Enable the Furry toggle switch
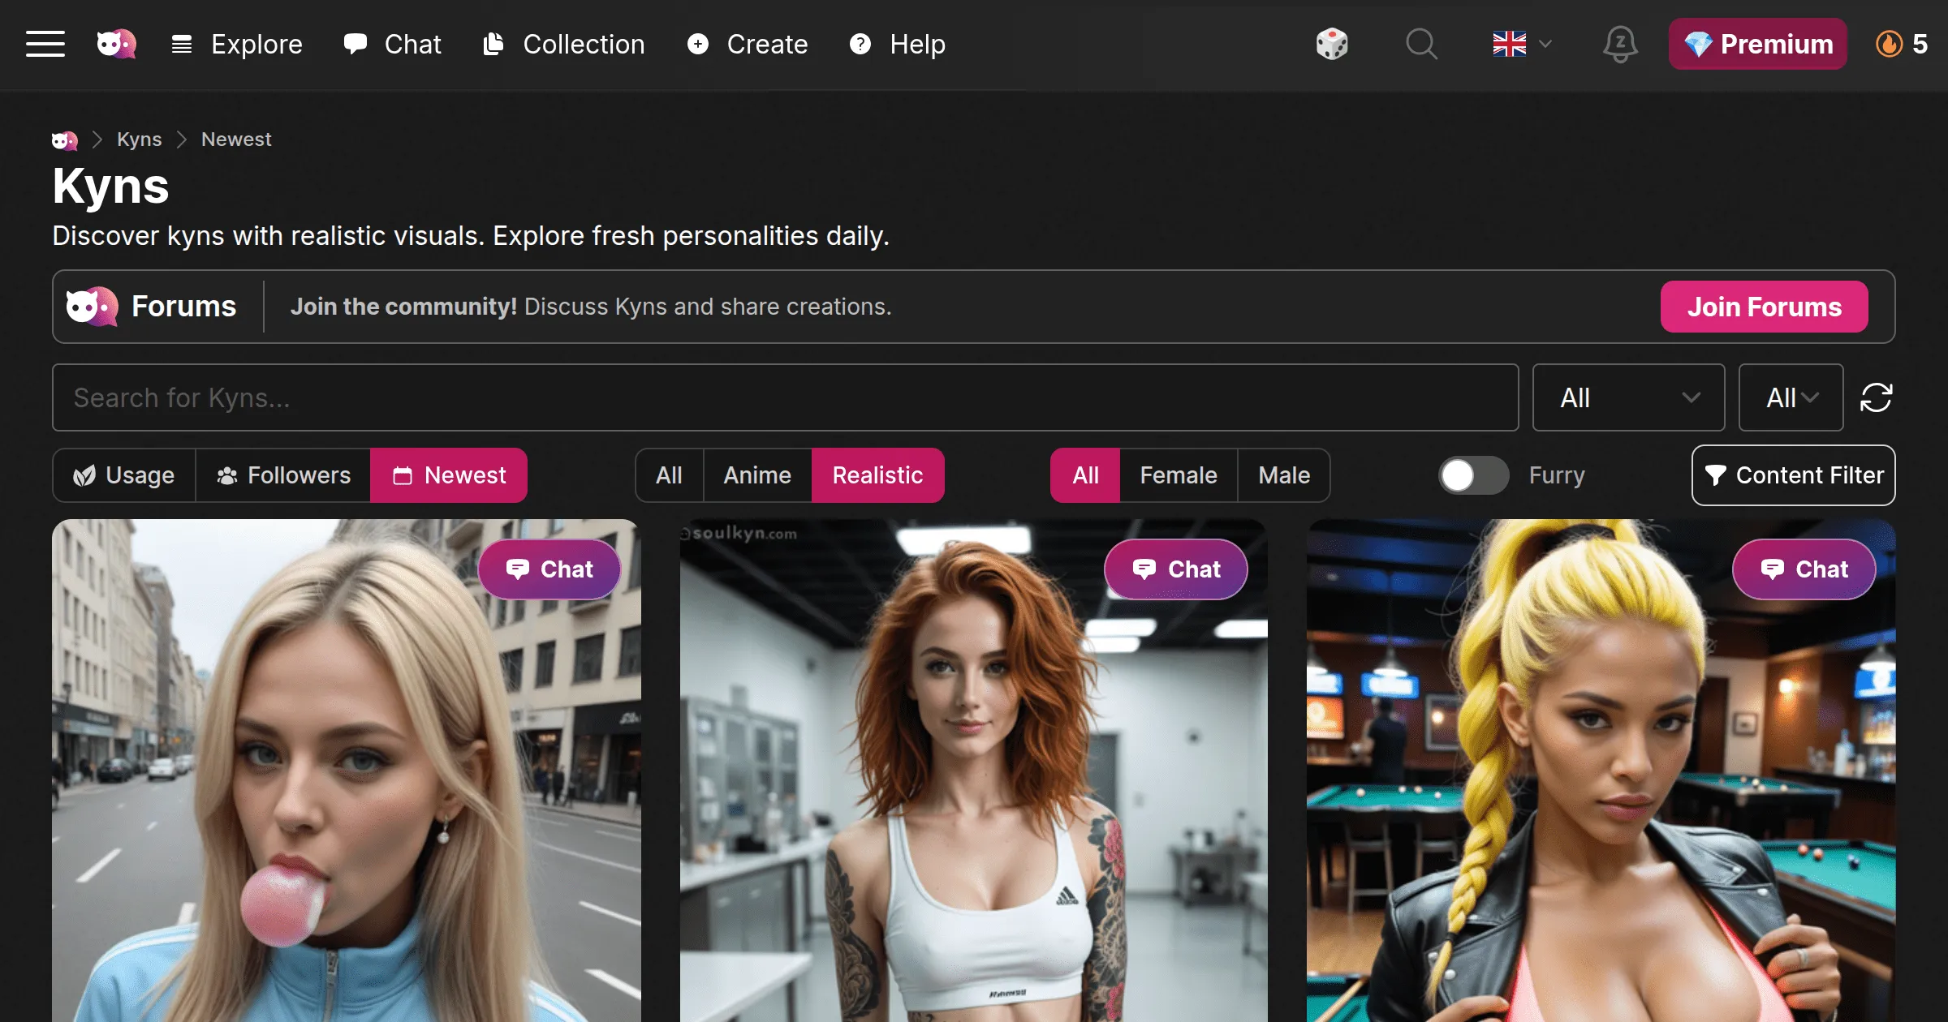 pos(1473,475)
